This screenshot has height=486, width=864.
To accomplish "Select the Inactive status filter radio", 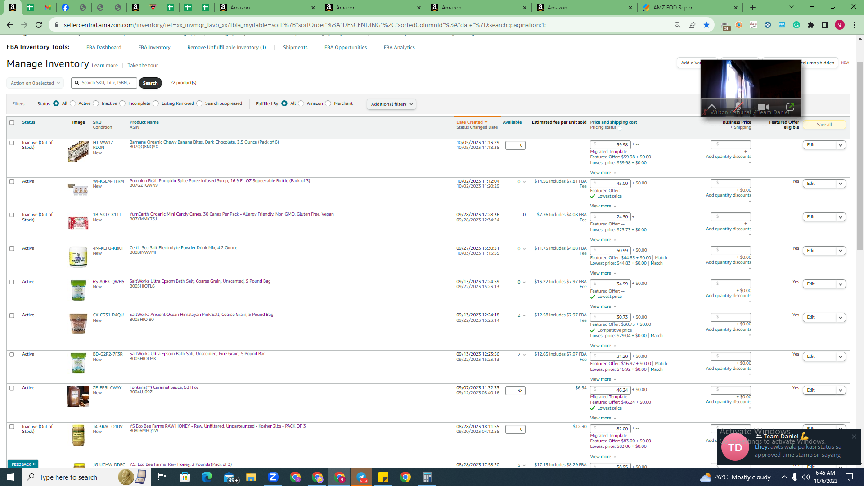I will point(96,103).
